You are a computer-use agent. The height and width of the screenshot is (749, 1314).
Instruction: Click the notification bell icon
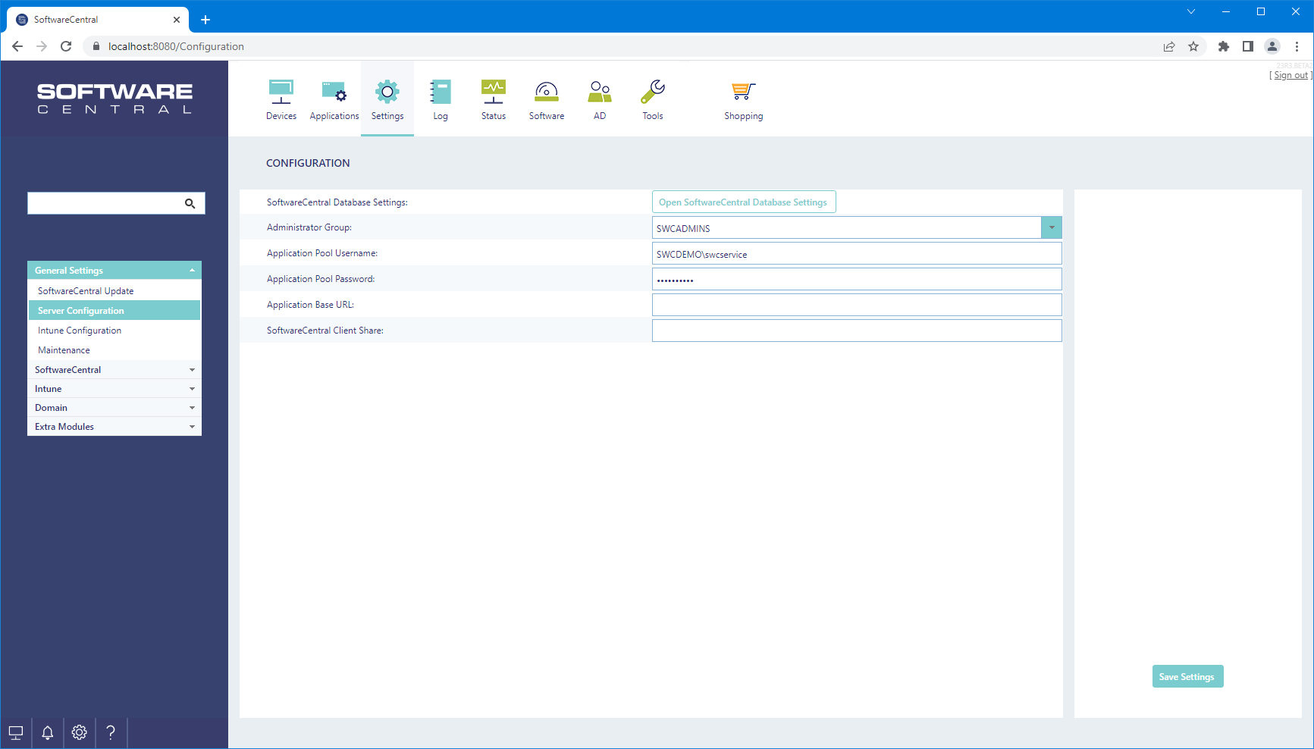[48, 732]
